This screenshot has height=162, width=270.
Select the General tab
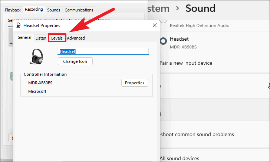pyautogui.click(x=24, y=38)
